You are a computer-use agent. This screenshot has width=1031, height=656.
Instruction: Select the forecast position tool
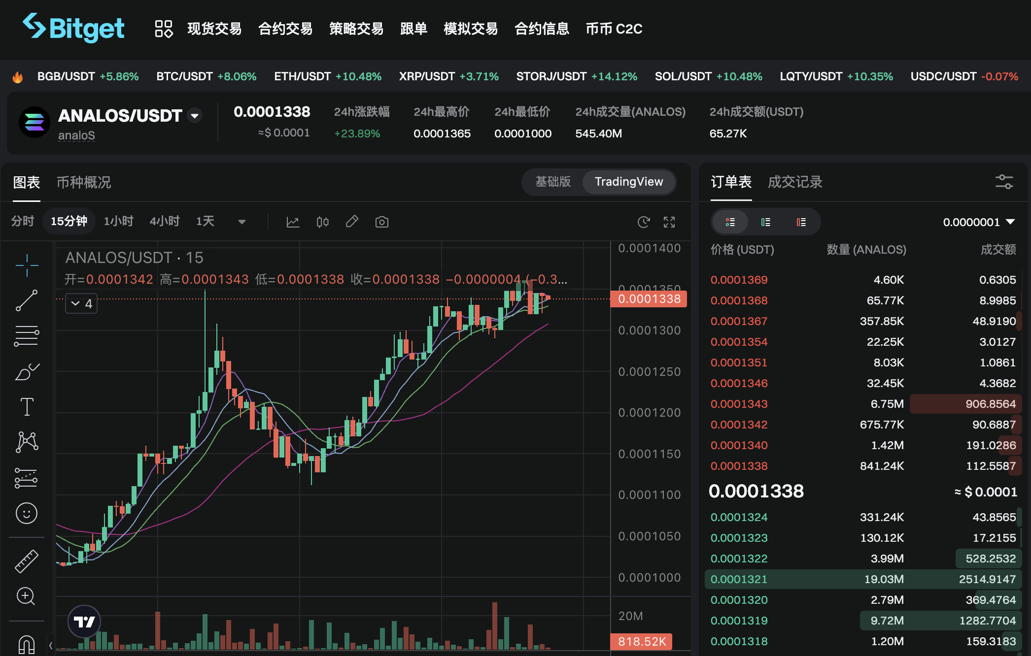[26, 478]
